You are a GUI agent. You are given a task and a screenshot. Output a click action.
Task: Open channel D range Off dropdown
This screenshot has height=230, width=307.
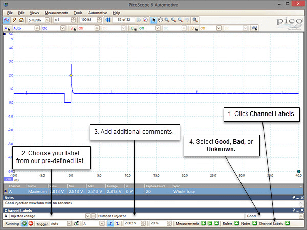pos(218,28)
